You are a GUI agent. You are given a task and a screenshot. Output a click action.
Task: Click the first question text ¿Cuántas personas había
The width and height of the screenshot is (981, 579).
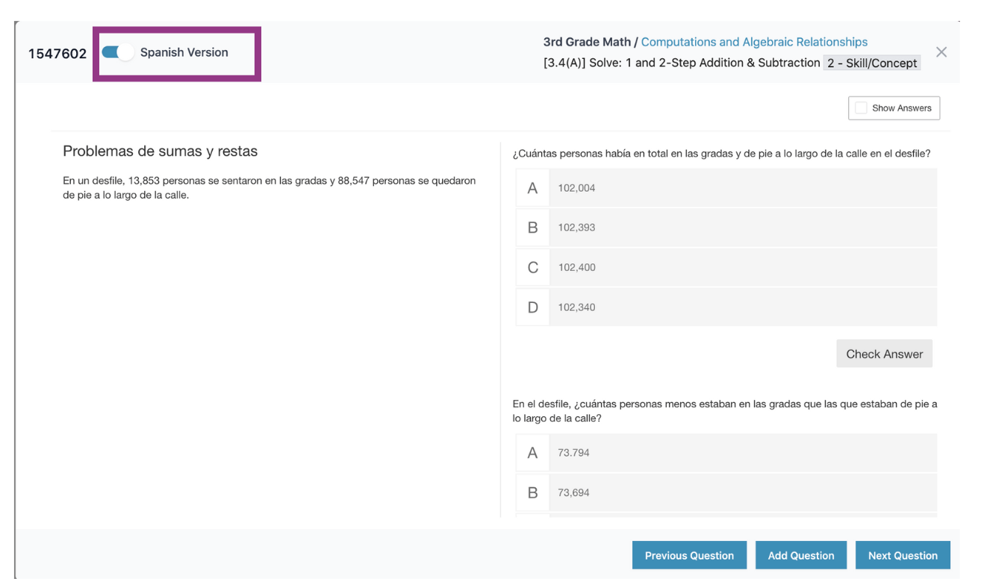coord(721,154)
